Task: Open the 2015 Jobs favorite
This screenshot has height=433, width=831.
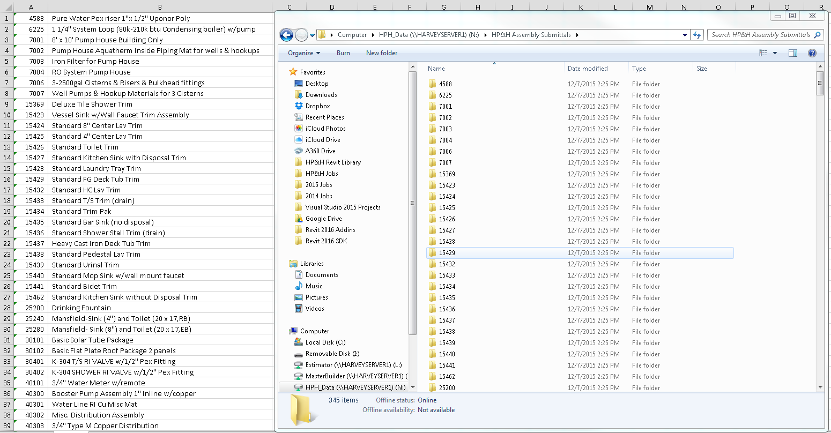Action: (319, 185)
